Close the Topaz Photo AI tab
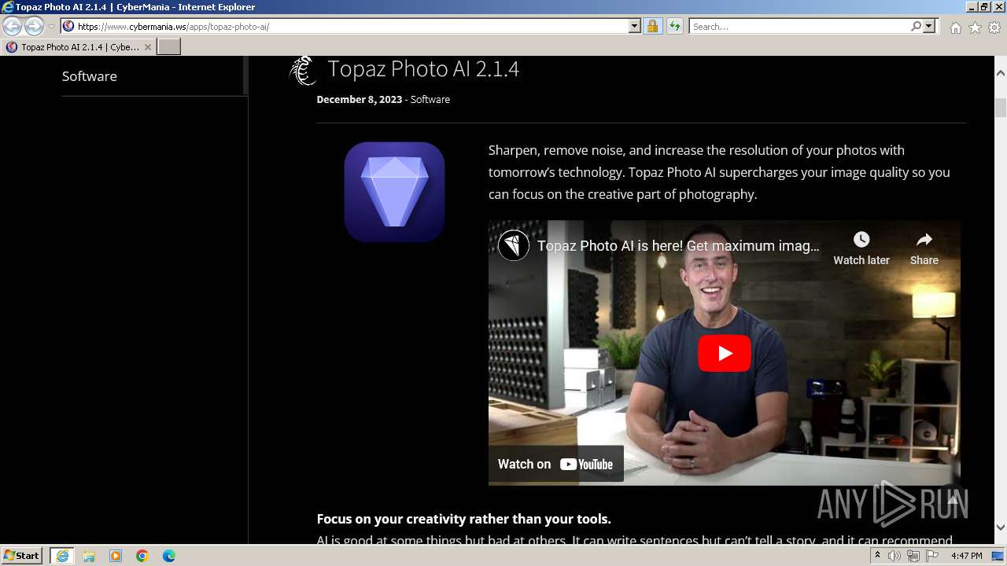 147,47
